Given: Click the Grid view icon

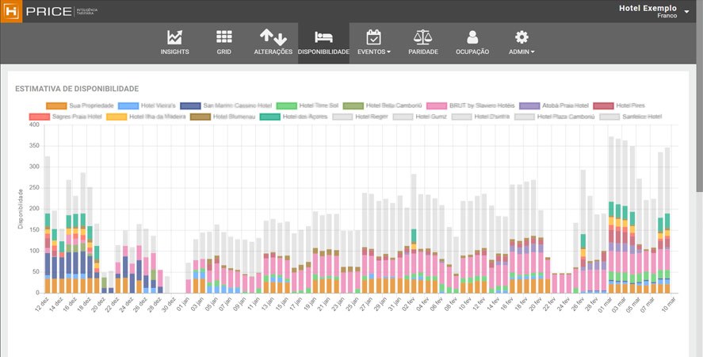Looking at the screenshot, I should (x=224, y=37).
